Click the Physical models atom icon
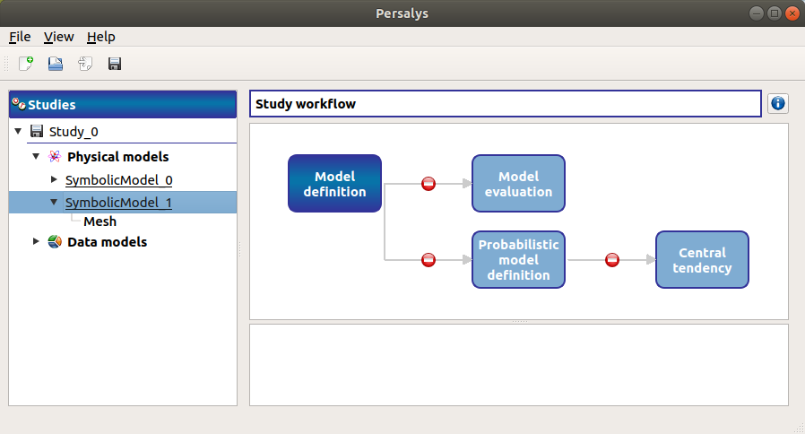Viewport: 805px width, 434px height. [x=55, y=157]
